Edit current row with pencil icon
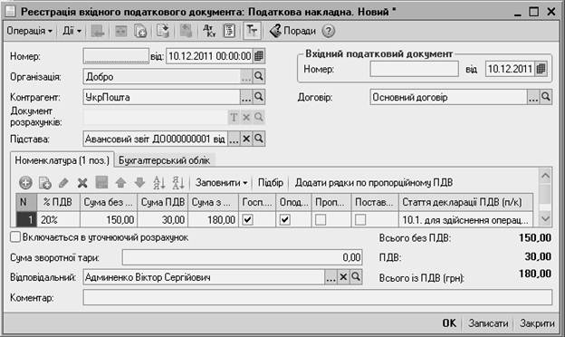Image resolution: width=565 pixels, height=337 pixels. point(63,183)
